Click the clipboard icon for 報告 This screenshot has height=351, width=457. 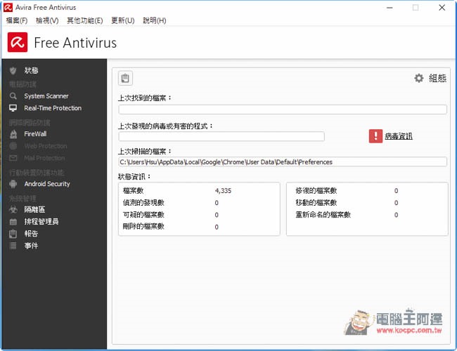coord(13,234)
